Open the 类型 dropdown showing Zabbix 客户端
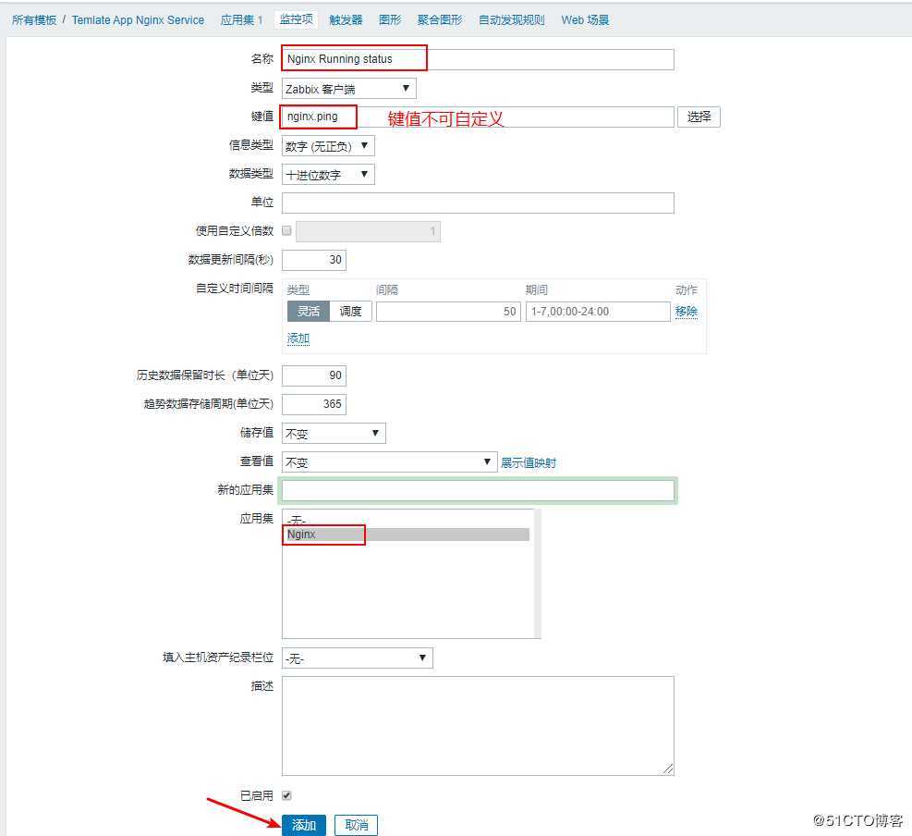This screenshot has height=836, width=912. click(x=347, y=88)
